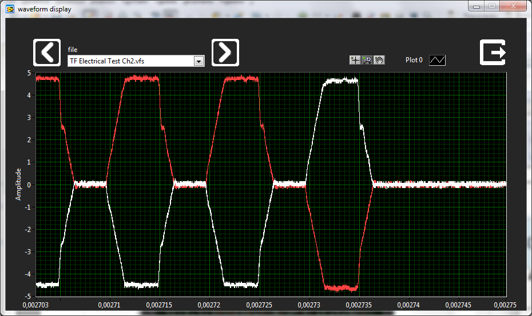Select the graph zoom tool
Image resolution: width=532 pixels, height=316 pixels.
tap(367, 61)
